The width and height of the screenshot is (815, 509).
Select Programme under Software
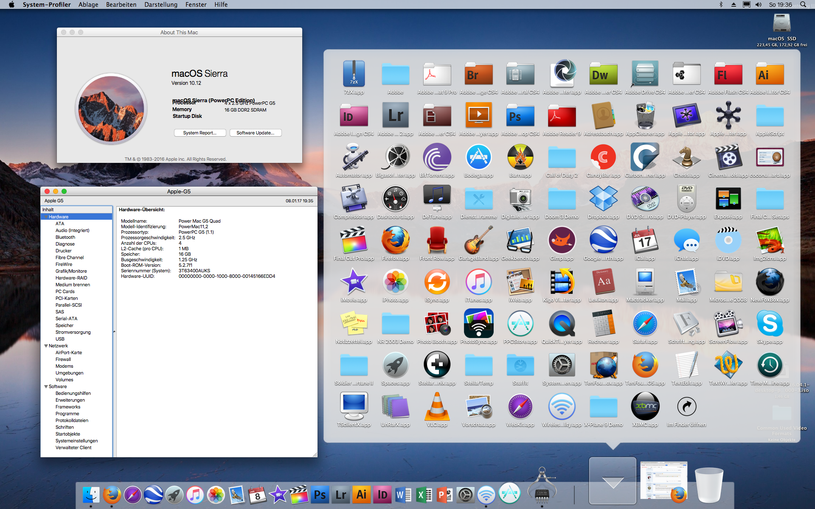coord(67,414)
